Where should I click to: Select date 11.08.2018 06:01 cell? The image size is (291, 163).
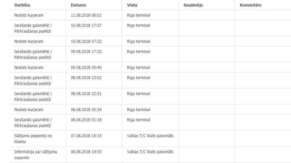pyautogui.click(x=86, y=15)
